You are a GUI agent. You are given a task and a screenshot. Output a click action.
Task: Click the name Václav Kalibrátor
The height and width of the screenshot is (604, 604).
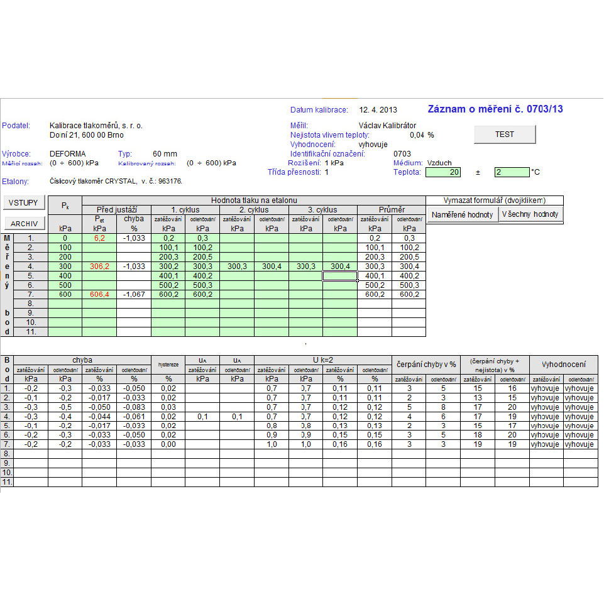point(387,126)
